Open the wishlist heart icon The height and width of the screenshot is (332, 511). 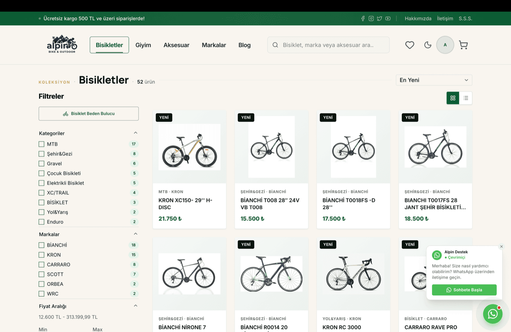tap(410, 45)
